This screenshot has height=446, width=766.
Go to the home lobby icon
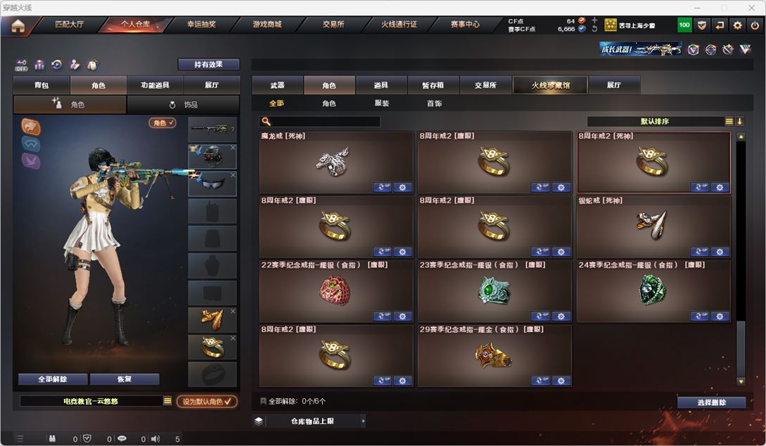pos(18,25)
